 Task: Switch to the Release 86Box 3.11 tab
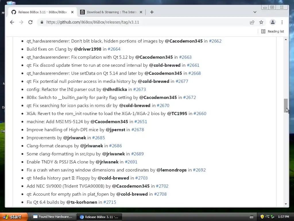pyautogui.click(x=42, y=12)
